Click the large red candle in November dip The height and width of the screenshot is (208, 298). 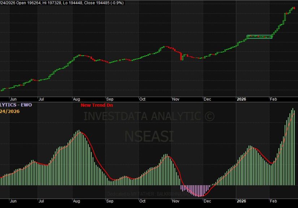coord(181,56)
